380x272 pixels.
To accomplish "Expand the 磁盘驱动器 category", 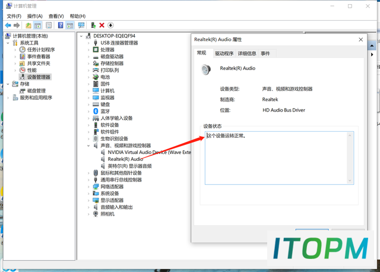I will pos(88,57).
